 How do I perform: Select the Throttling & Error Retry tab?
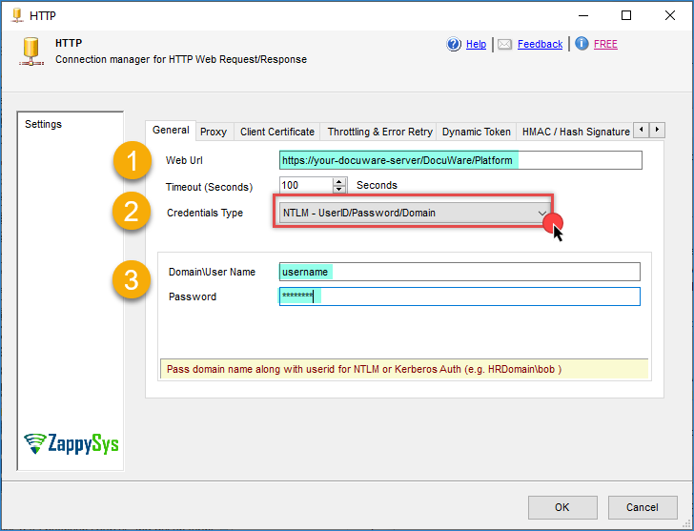coord(379,132)
